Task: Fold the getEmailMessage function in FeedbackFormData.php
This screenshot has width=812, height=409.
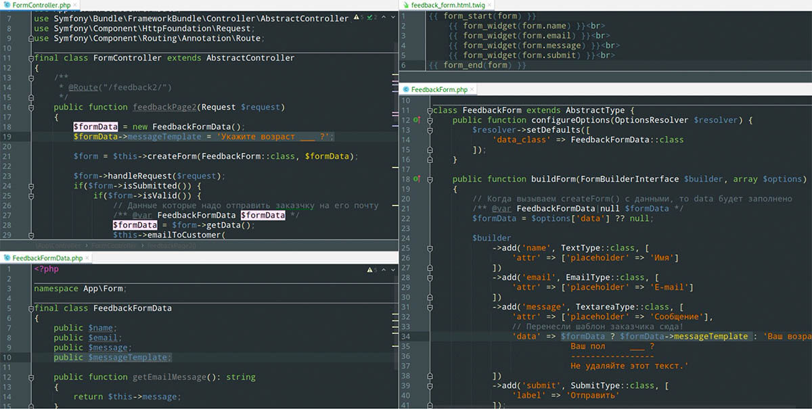Action: pyautogui.click(x=31, y=377)
